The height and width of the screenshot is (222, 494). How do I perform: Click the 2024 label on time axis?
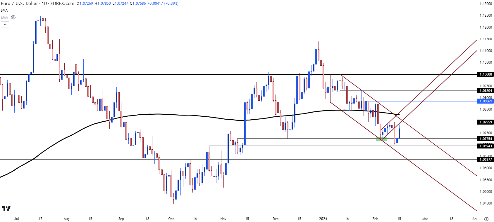point(323,219)
